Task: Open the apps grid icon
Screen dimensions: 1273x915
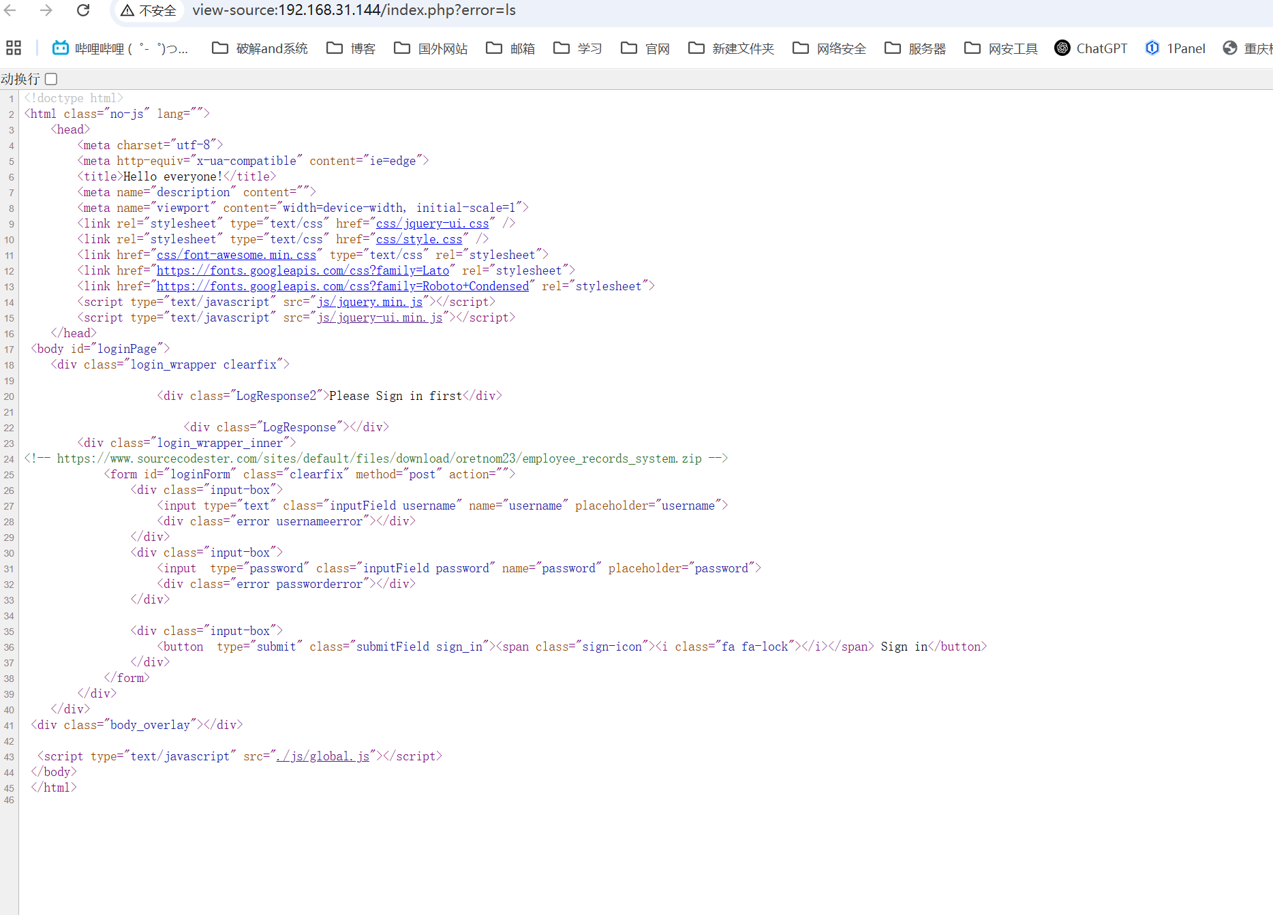Action: [x=14, y=48]
